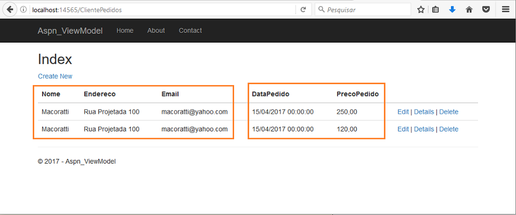Open the Aspn_ViewModel brand link
This screenshot has height=215, width=516.
coord(70,31)
